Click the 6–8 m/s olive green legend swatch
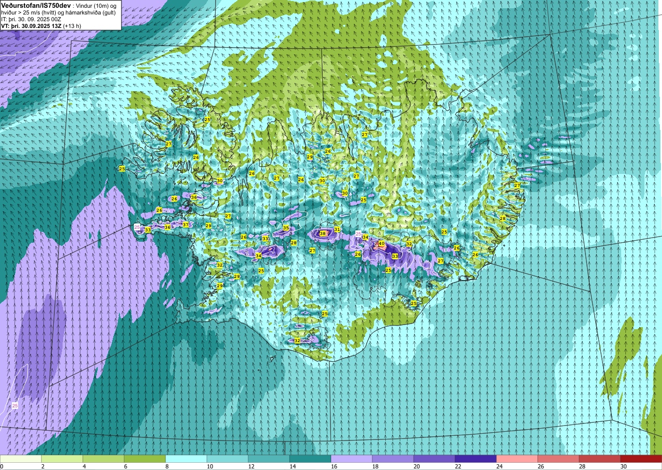 click(x=145, y=459)
